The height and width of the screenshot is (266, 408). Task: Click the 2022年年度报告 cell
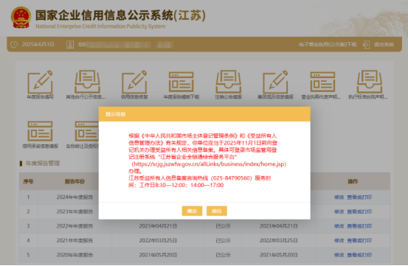pos(75,226)
